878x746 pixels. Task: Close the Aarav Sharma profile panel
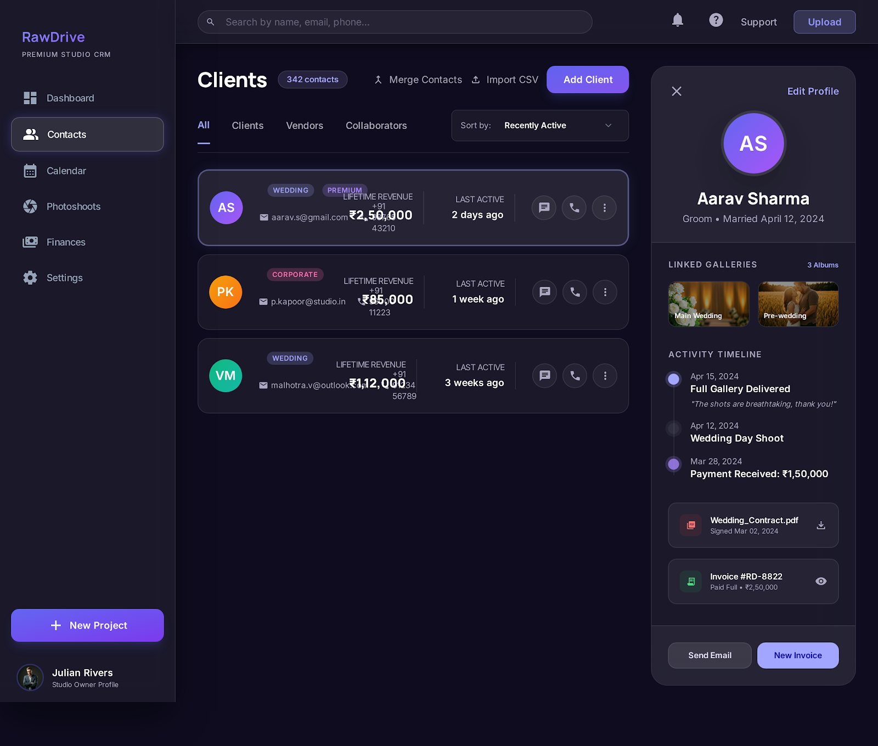point(677,91)
